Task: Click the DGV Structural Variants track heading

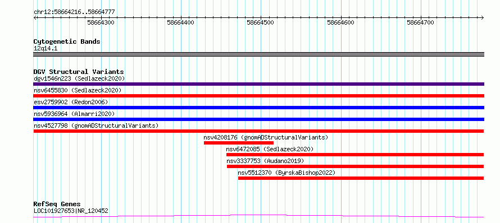Action: [x=79, y=72]
